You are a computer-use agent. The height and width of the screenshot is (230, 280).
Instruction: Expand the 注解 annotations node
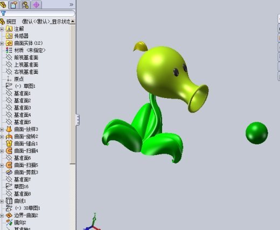click(2, 29)
